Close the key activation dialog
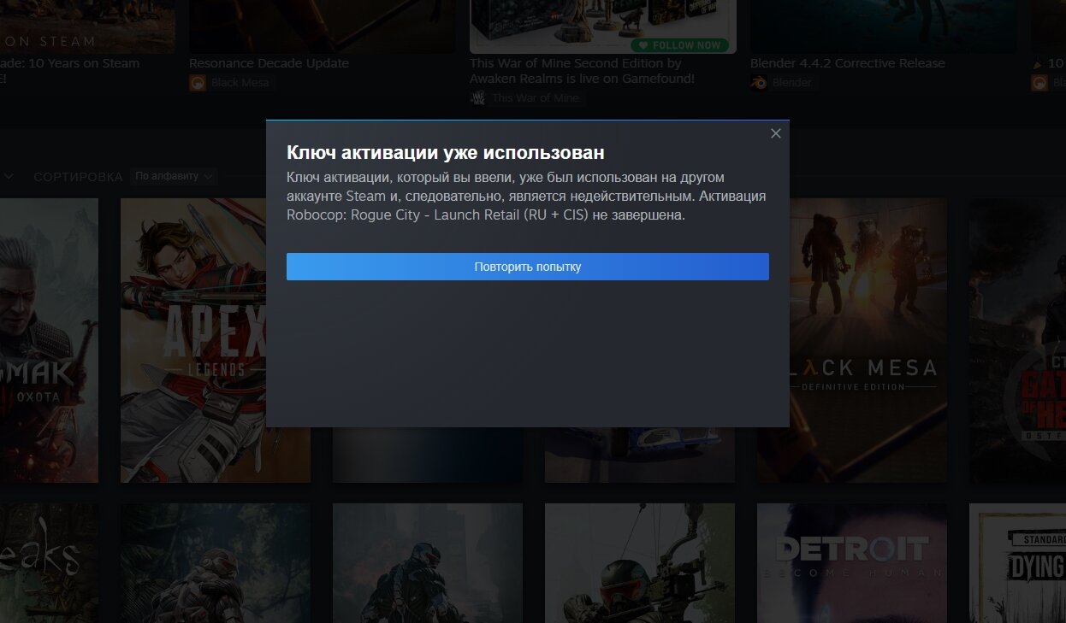1066x623 pixels. pos(775,133)
